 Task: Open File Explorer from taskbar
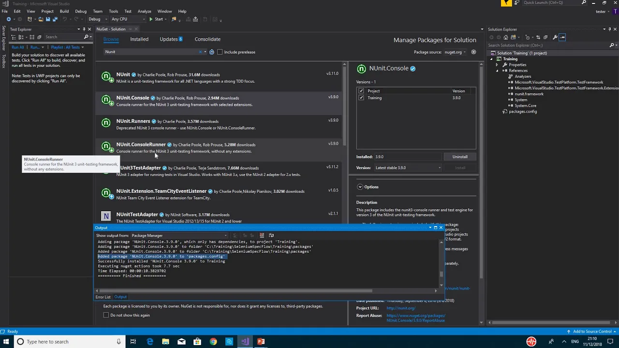[x=165, y=342]
